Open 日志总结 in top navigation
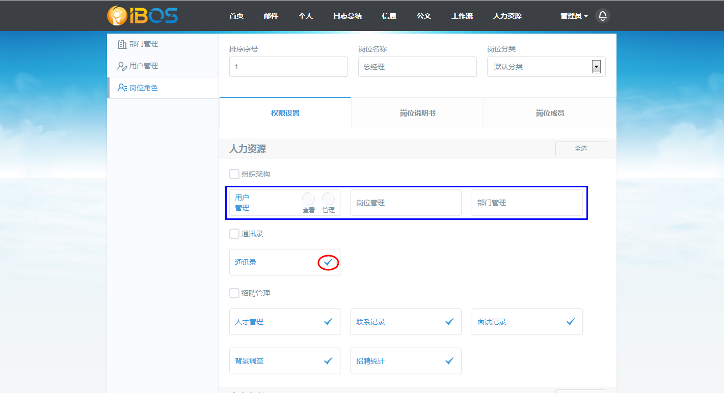The width and height of the screenshot is (724, 393). pos(347,16)
